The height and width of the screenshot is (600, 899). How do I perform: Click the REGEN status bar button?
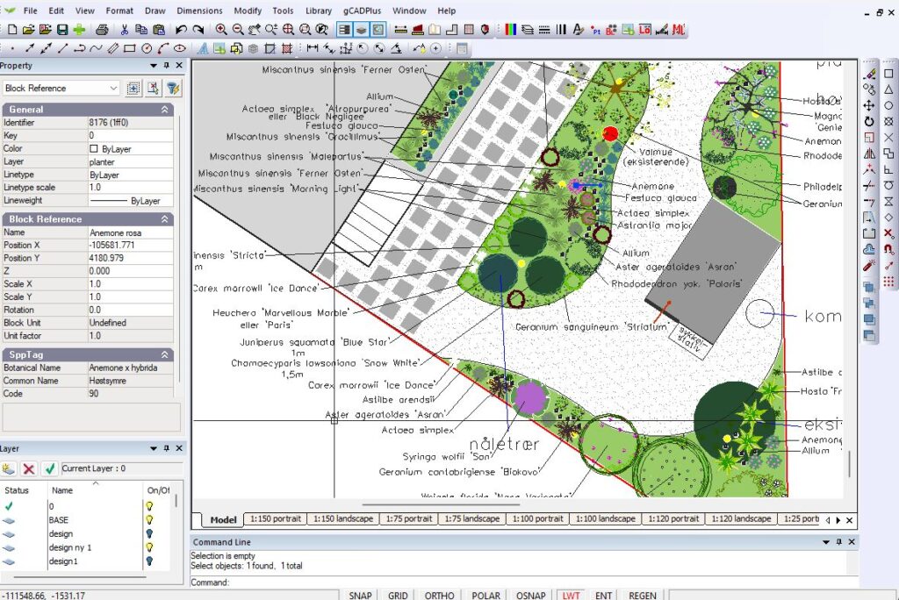point(642,596)
